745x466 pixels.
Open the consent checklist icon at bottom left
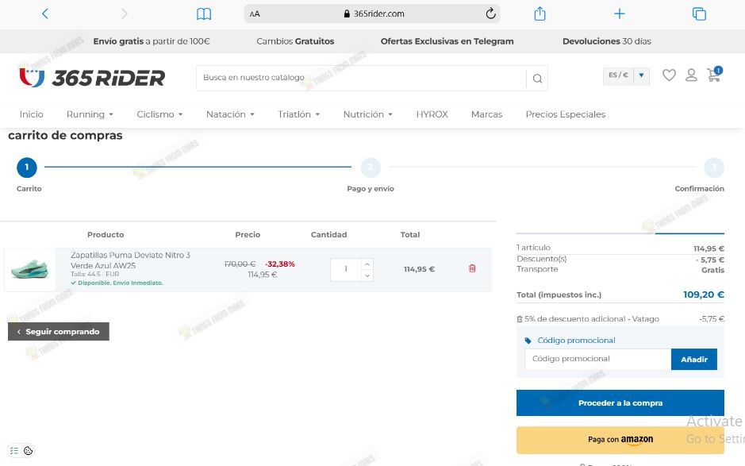coord(14,450)
